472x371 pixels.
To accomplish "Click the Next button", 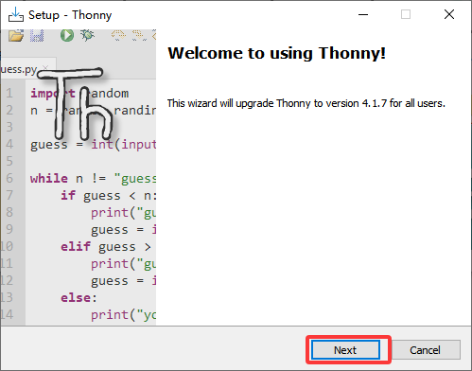I will click(x=345, y=349).
